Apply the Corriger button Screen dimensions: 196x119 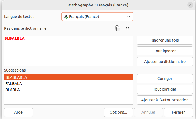tap(165, 79)
